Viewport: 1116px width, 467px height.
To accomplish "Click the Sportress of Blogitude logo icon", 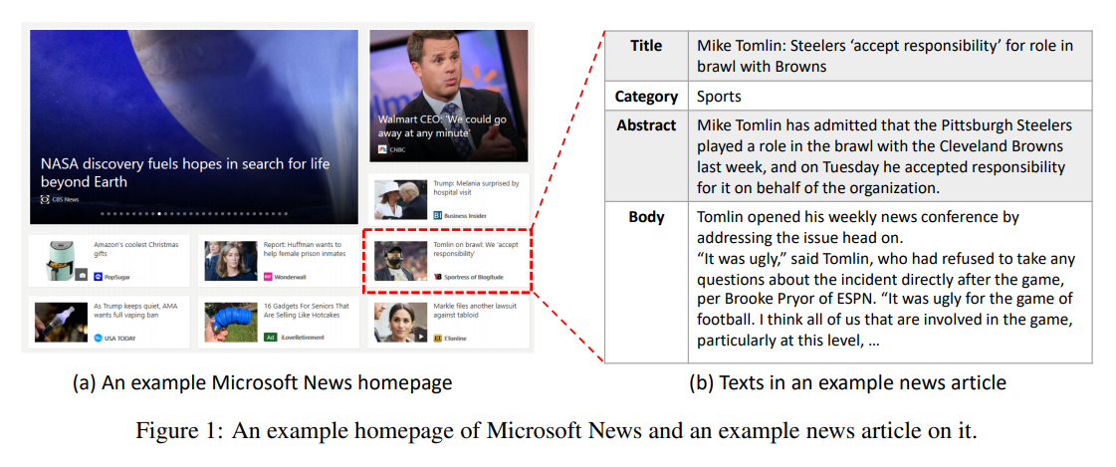I will click(x=438, y=276).
